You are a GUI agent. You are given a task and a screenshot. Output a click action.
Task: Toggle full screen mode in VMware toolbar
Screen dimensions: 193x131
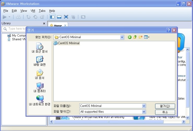click(x=66, y=17)
